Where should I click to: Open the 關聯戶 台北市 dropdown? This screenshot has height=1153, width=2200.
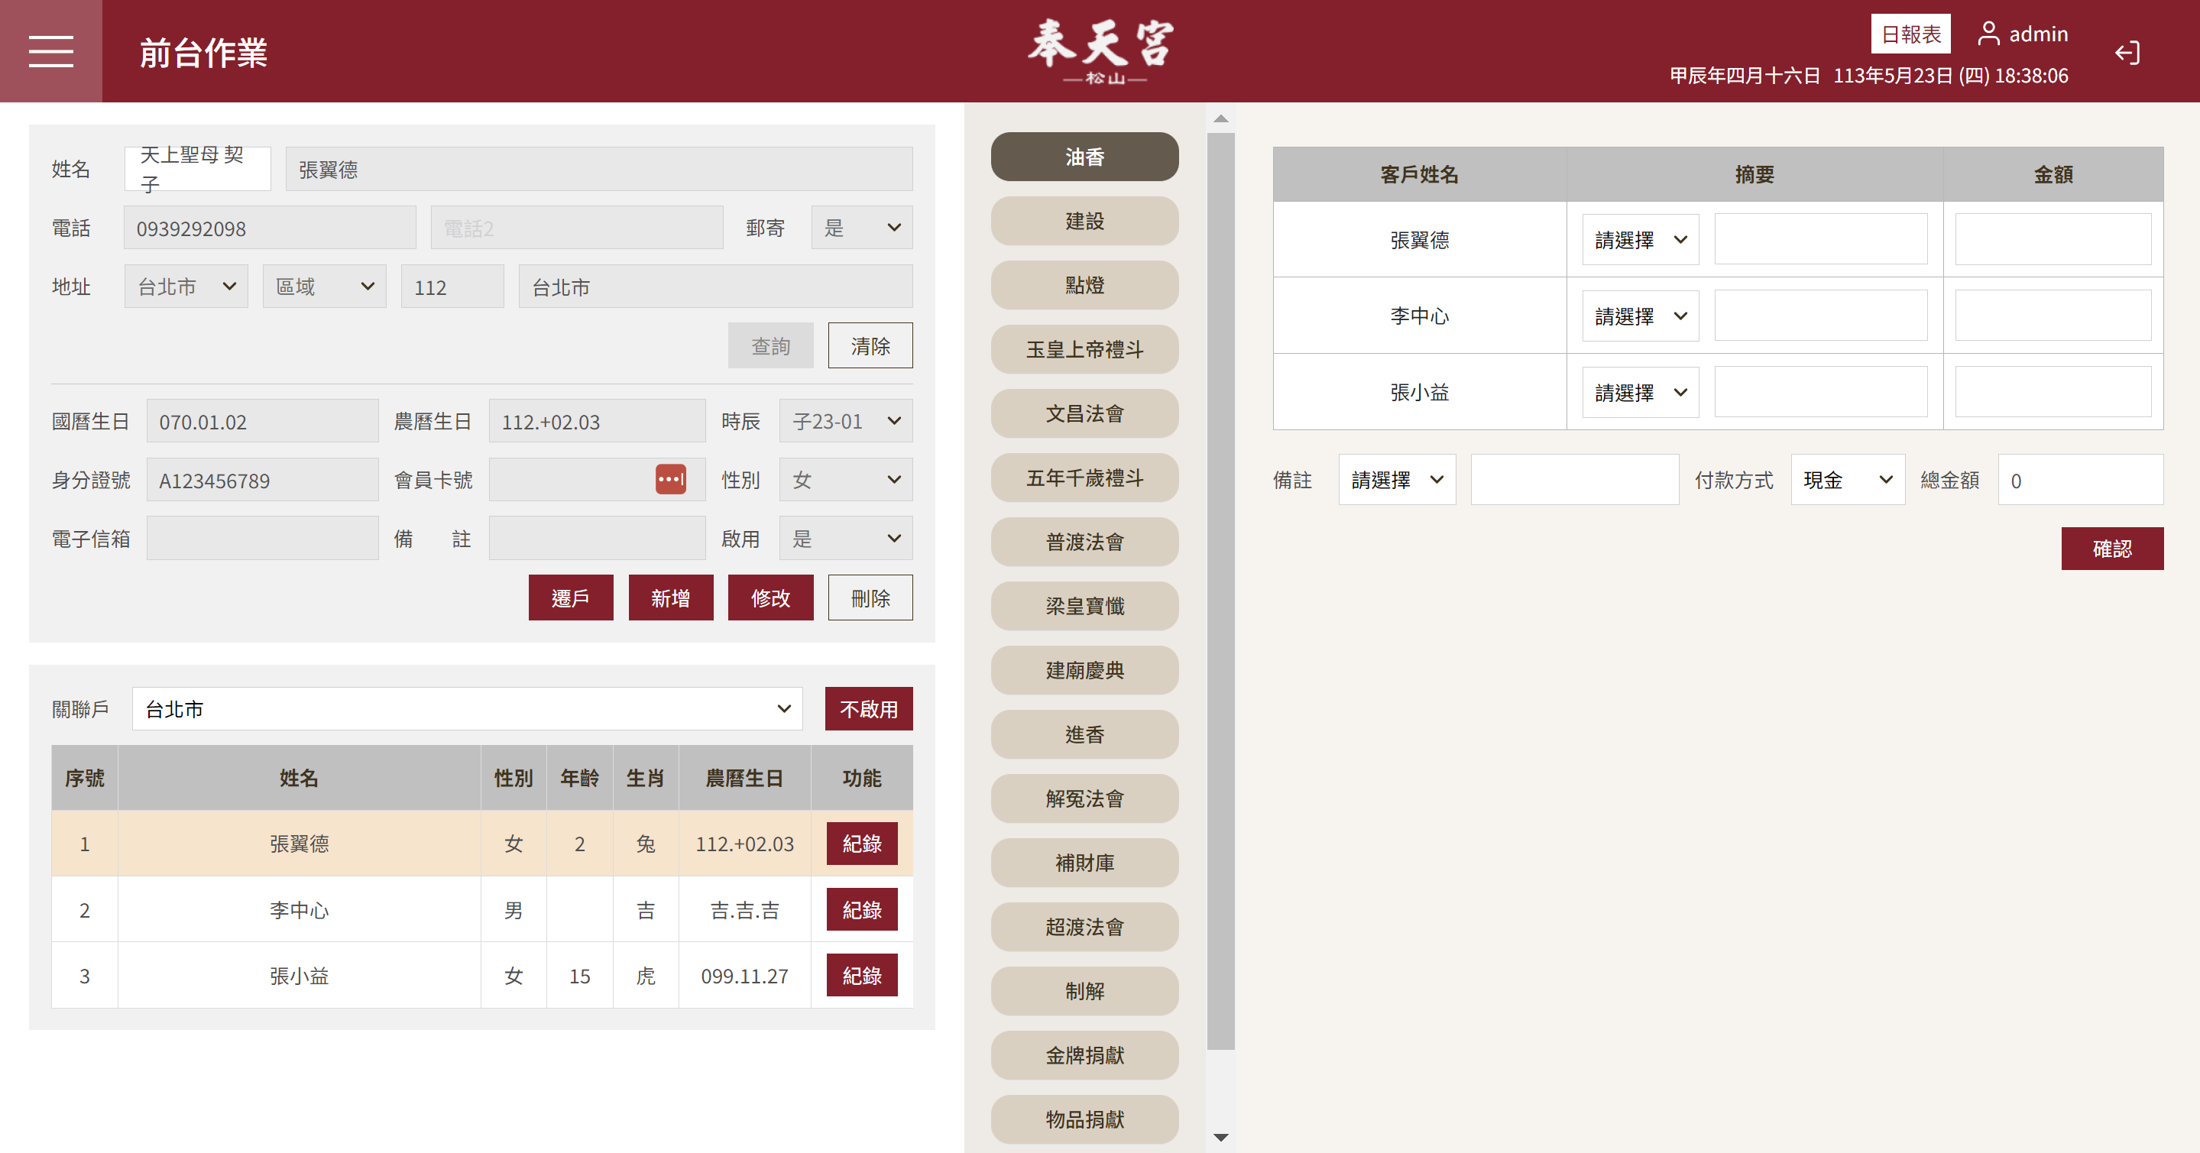466,709
